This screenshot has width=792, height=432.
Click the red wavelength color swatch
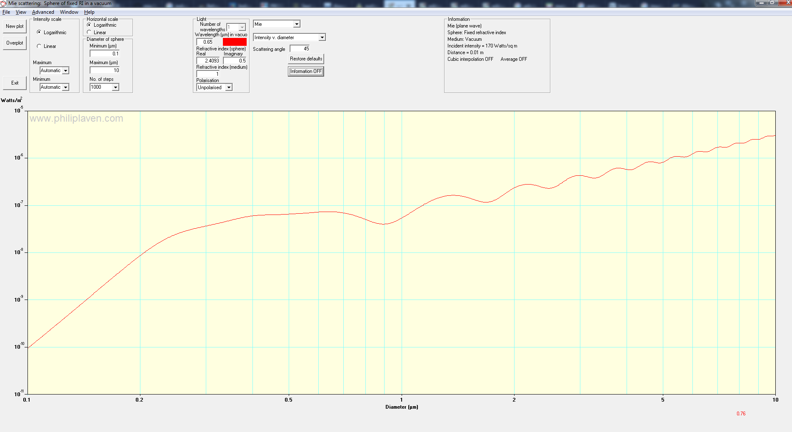point(235,42)
